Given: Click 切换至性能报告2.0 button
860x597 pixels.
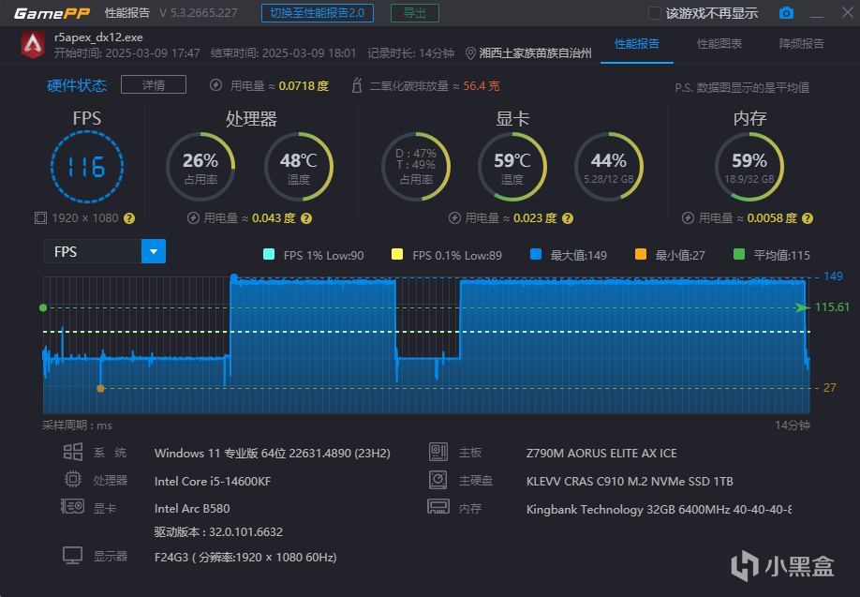Looking at the screenshot, I should [x=318, y=13].
